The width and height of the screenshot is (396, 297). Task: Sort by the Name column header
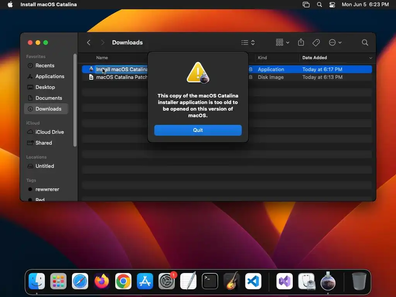[x=102, y=58]
